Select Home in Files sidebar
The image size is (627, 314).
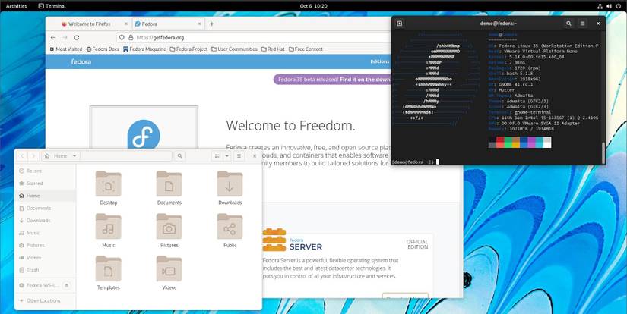pos(45,196)
